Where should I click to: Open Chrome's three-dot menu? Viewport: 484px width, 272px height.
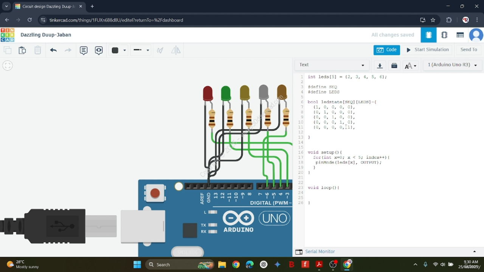tap(477, 20)
